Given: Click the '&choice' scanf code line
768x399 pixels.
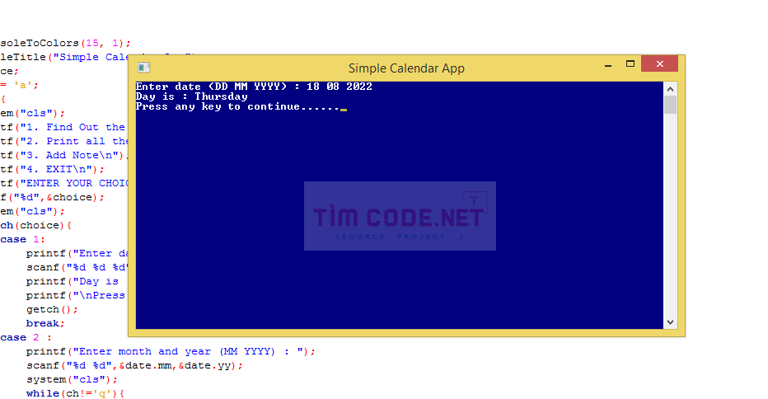Looking at the screenshot, I should [53, 198].
